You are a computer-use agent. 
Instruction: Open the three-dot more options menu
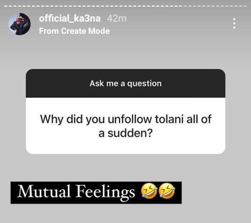(x=234, y=23)
